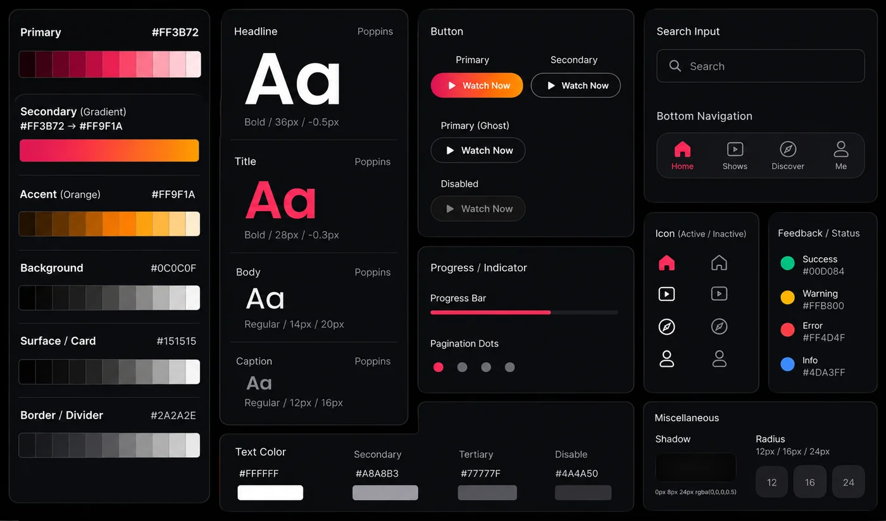Click the Surface / Card shade strip

[x=109, y=372]
